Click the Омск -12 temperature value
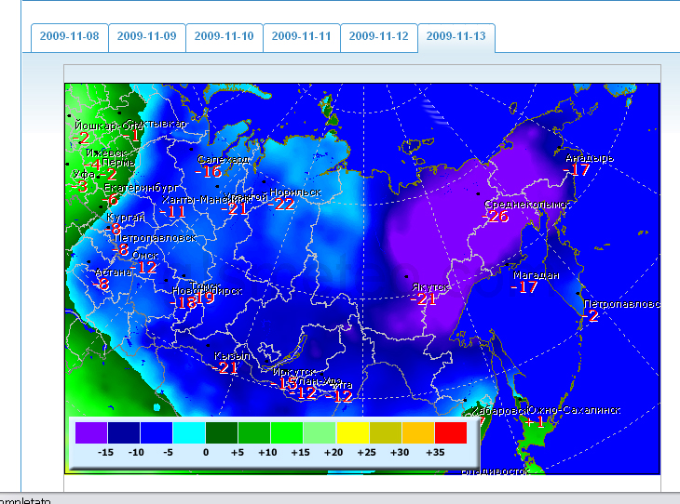The height and width of the screenshot is (504, 680). (145, 268)
